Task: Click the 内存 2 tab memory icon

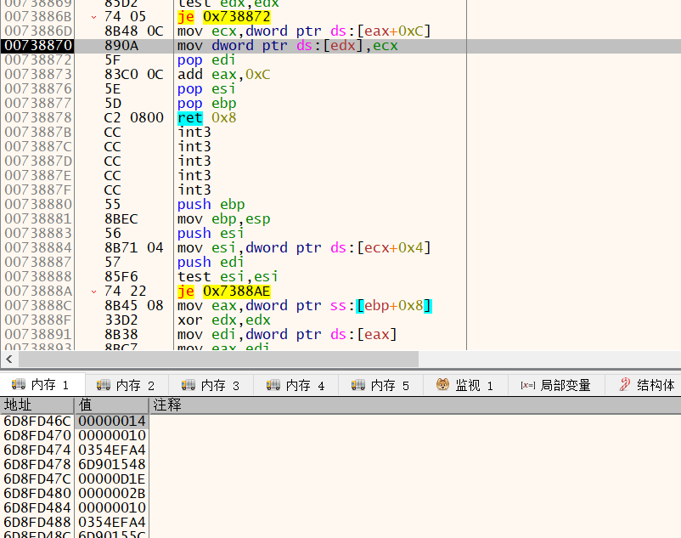Action: click(104, 385)
